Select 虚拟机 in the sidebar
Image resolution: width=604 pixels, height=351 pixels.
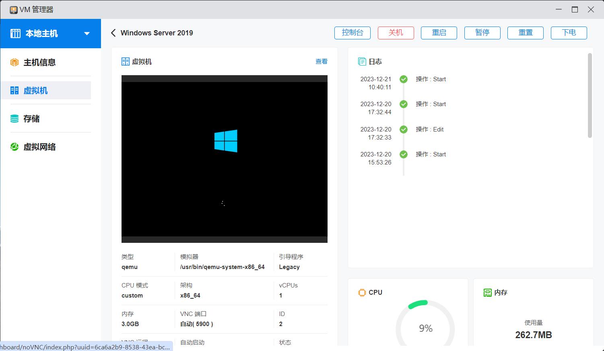pos(45,90)
